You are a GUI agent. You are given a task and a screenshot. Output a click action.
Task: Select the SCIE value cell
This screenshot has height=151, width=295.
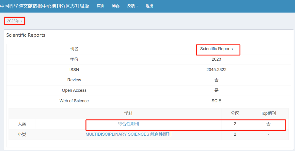[x=216, y=101]
